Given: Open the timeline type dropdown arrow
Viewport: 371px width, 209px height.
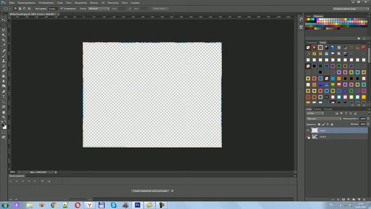Looking at the screenshot, I should coord(172,191).
